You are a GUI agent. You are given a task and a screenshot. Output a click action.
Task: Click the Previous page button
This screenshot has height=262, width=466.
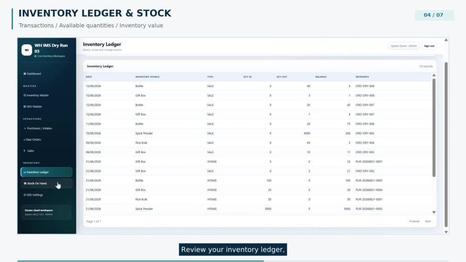414,222
